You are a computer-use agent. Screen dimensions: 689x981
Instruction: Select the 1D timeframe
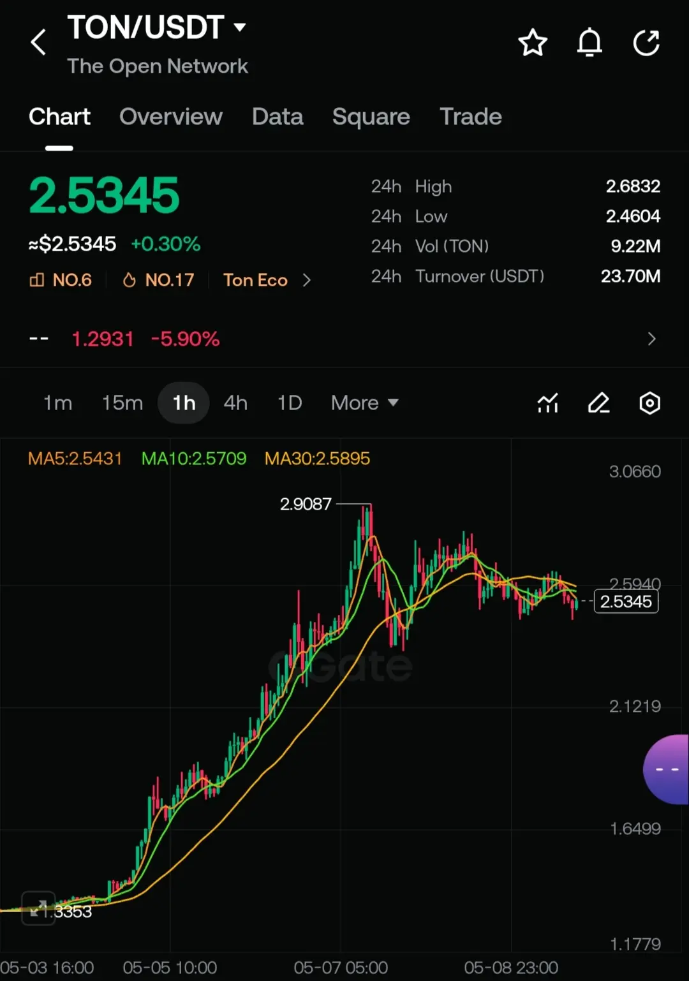point(290,403)
